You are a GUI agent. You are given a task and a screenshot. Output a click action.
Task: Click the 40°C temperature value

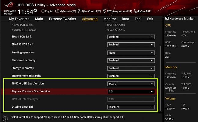point(184,35)
